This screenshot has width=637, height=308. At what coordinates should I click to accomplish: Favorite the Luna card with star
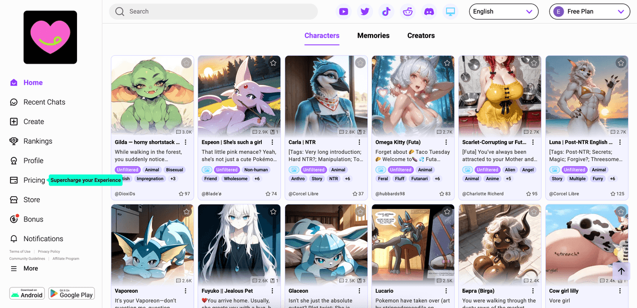click(x=621, y=63)
